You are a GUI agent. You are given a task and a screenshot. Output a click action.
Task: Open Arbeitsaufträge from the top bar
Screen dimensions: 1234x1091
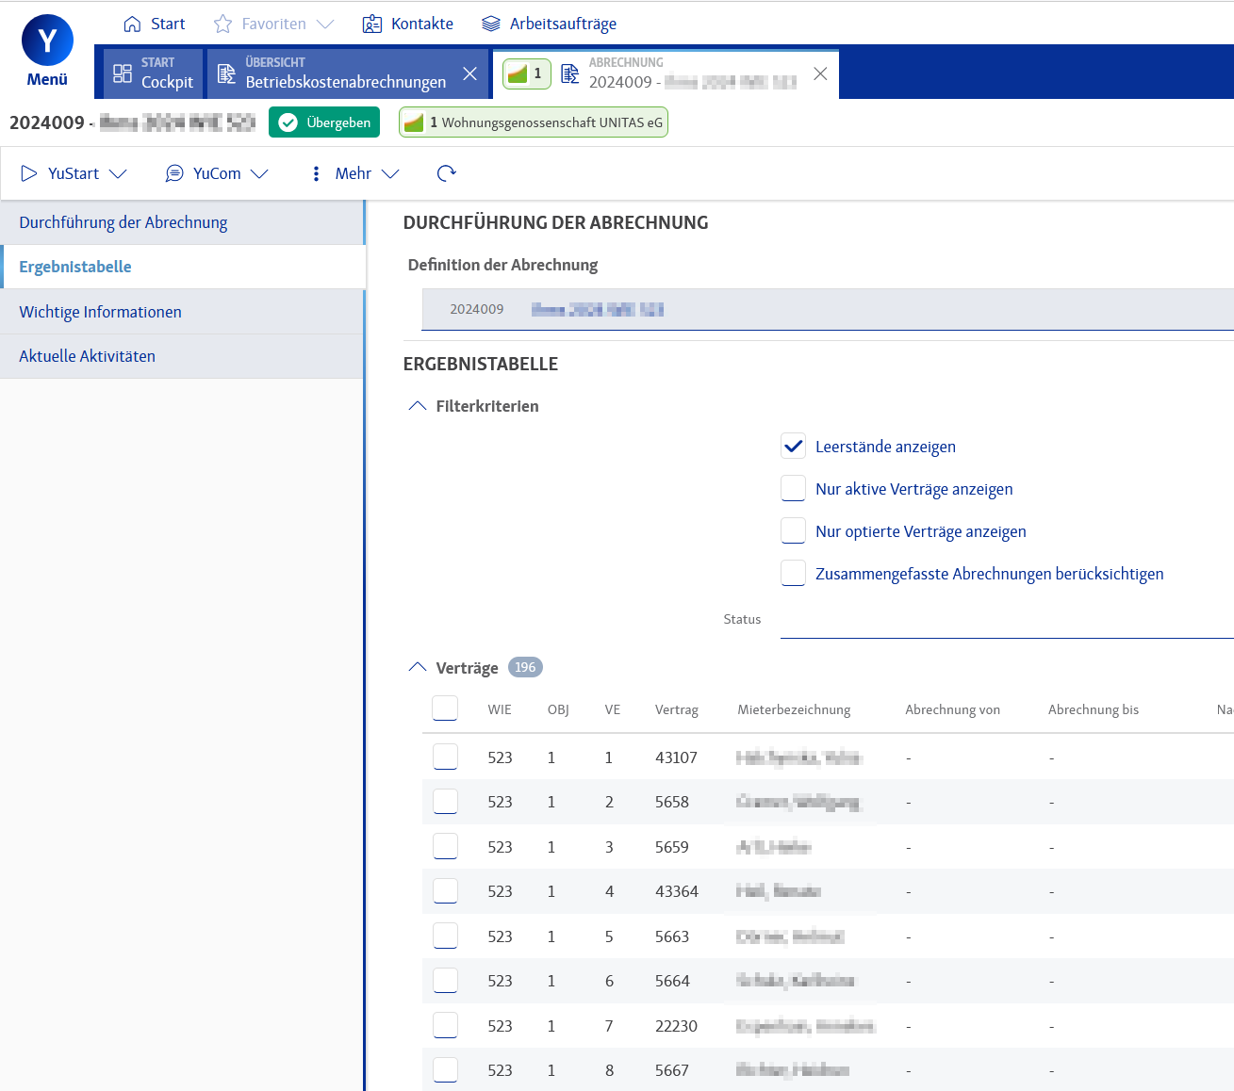(549, 24)
